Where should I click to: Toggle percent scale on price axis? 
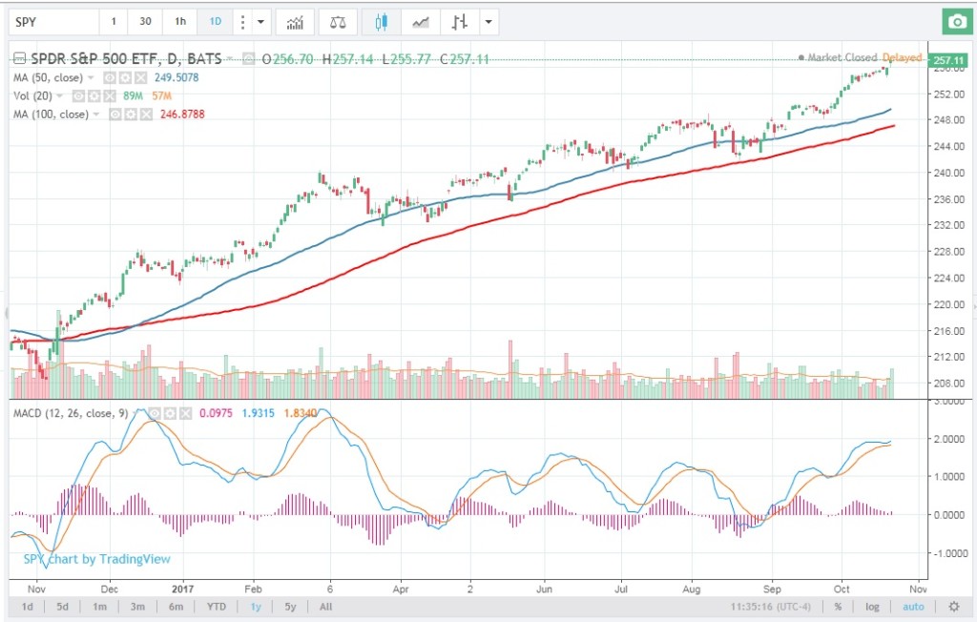click(838, 607)
